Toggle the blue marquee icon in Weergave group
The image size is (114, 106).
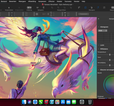tap(98, 8)
